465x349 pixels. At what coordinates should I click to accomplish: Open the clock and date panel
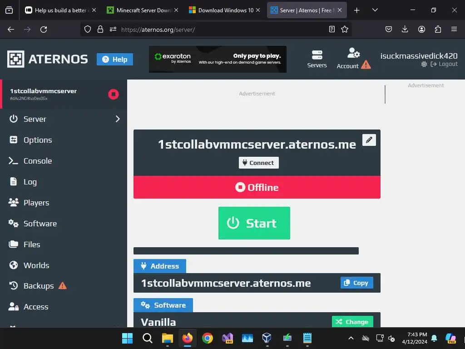(x=415, y=338)
